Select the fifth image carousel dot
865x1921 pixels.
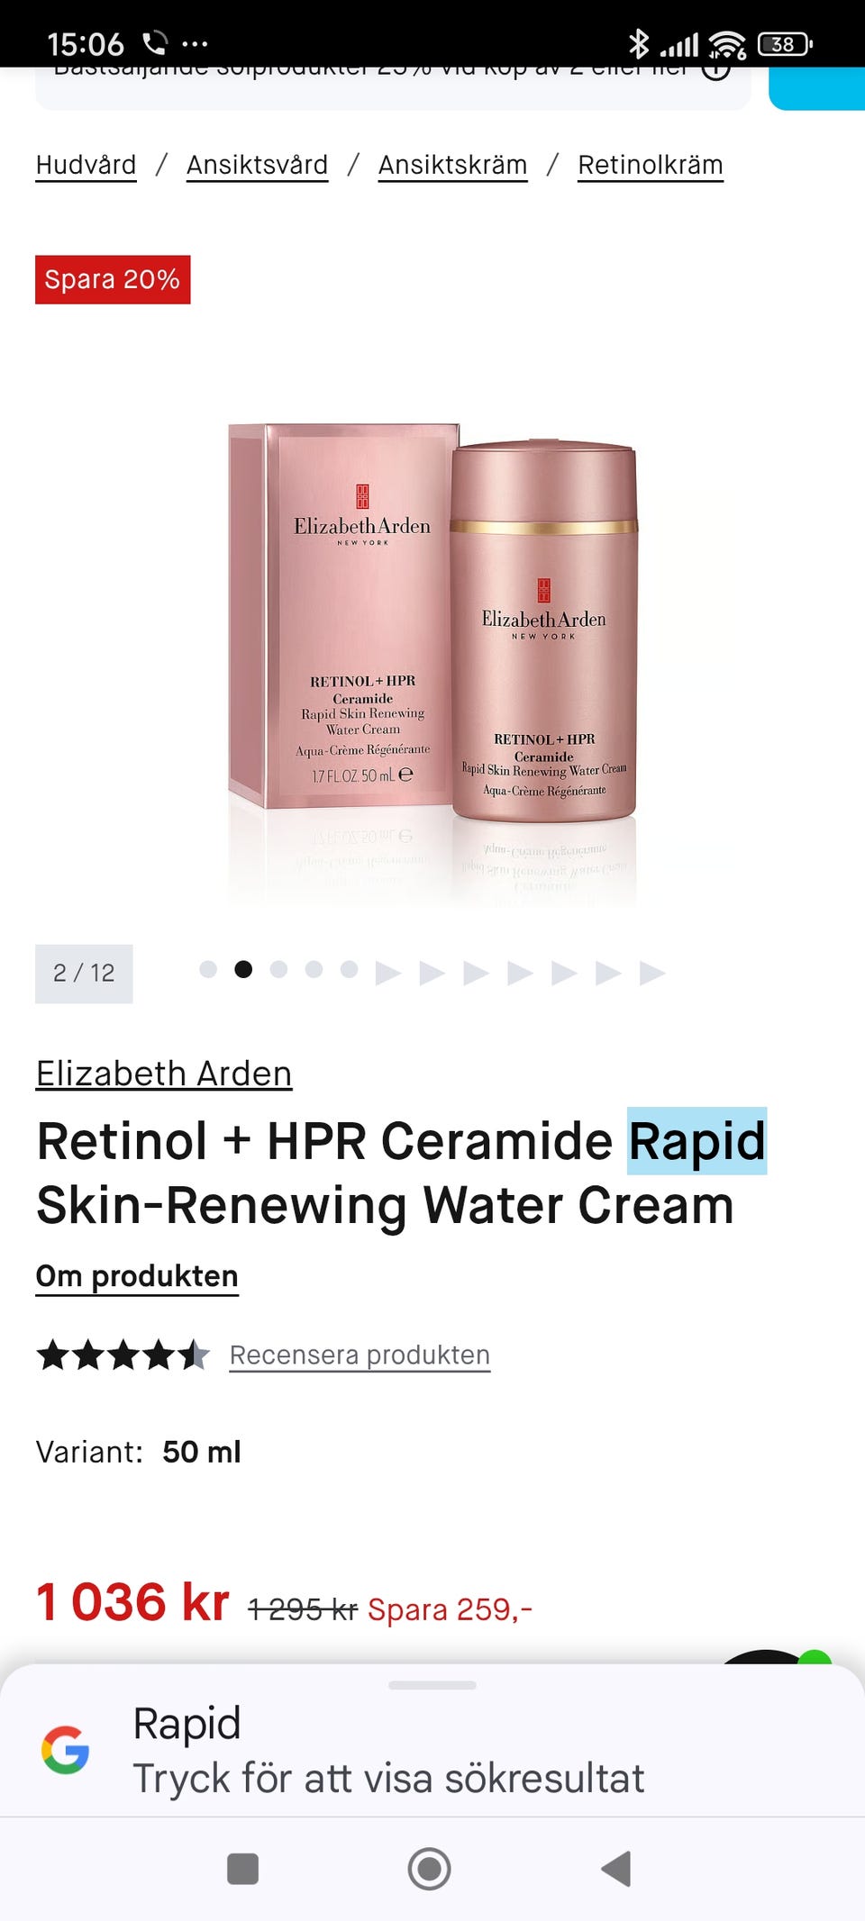click(349, 969)
